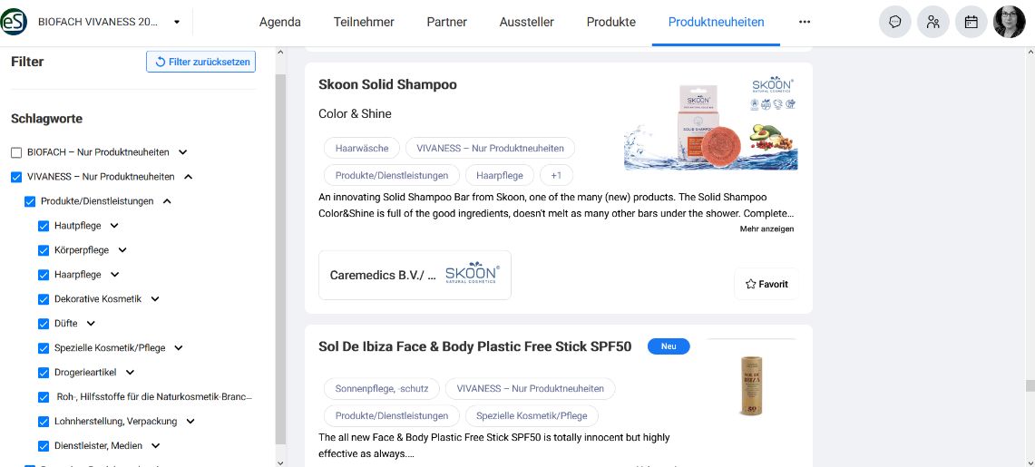1035x467 pixels.
Task: Enable the BIOFACH Nur Produktneuheiten checkbox
Action: pos(16,152)
